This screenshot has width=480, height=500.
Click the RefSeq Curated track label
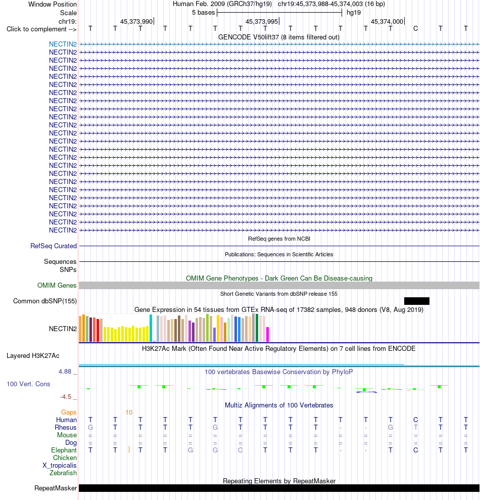(54, 246)
